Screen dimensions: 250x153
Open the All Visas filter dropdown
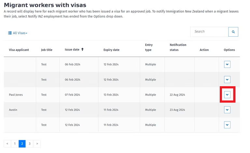point(18,33)
